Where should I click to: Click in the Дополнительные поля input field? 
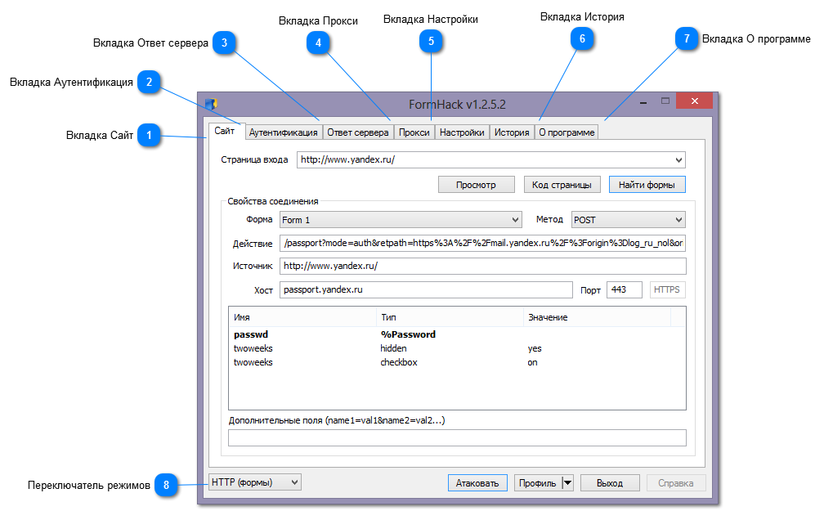click(457, 437)
